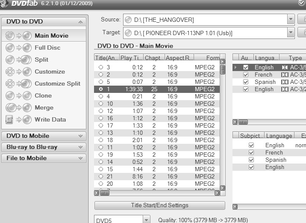
Task: Open the Write Data mode
Action: click(x=44, y=119)
